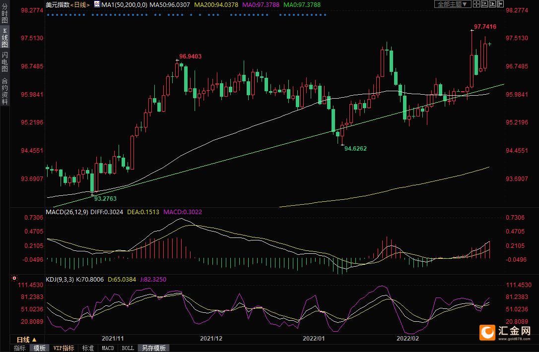Click the 96.9403 peak price annotation
The height and width of the screenshot is (352, 539).
coord(191,57)
